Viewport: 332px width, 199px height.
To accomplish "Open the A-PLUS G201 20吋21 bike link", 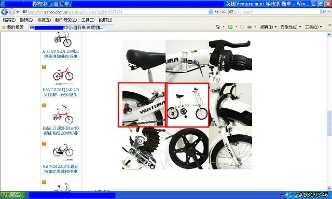I will 61,54.
